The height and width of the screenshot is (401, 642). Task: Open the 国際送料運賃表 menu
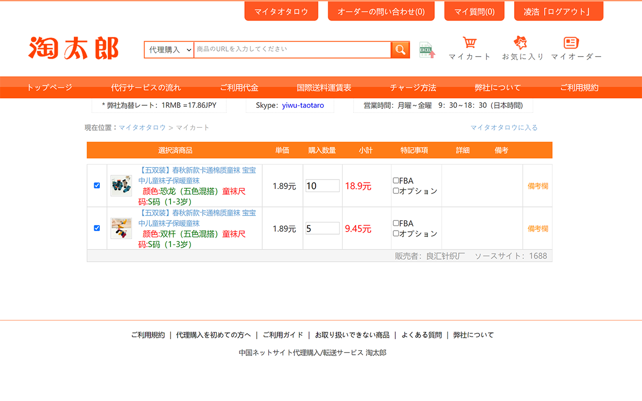click(x=325, y=87)
